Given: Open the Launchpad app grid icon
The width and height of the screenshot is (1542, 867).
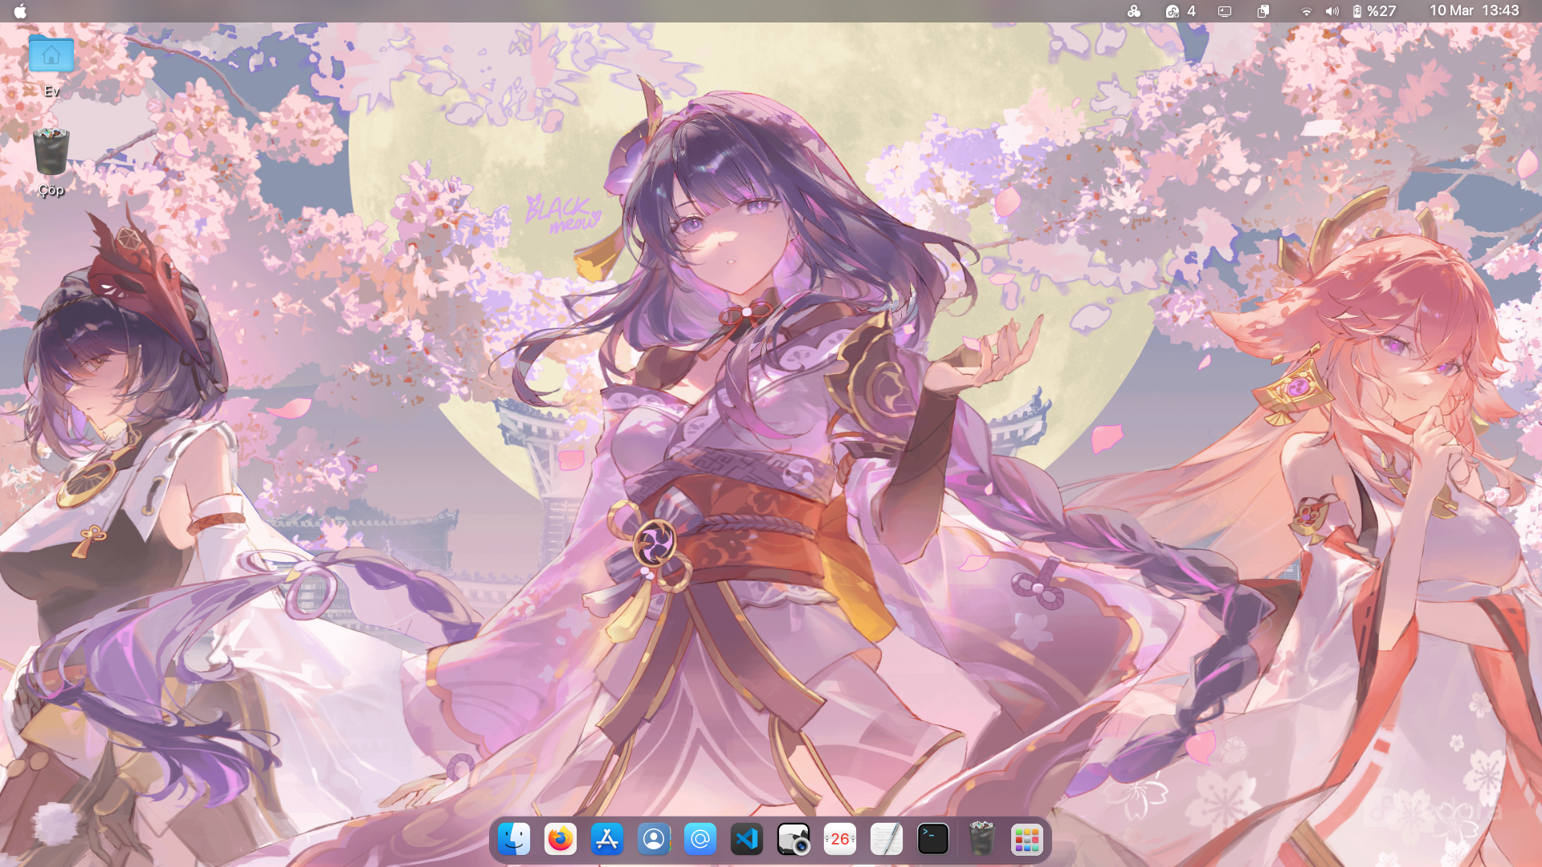Looking at the screenshot, I should point(1027,840).
